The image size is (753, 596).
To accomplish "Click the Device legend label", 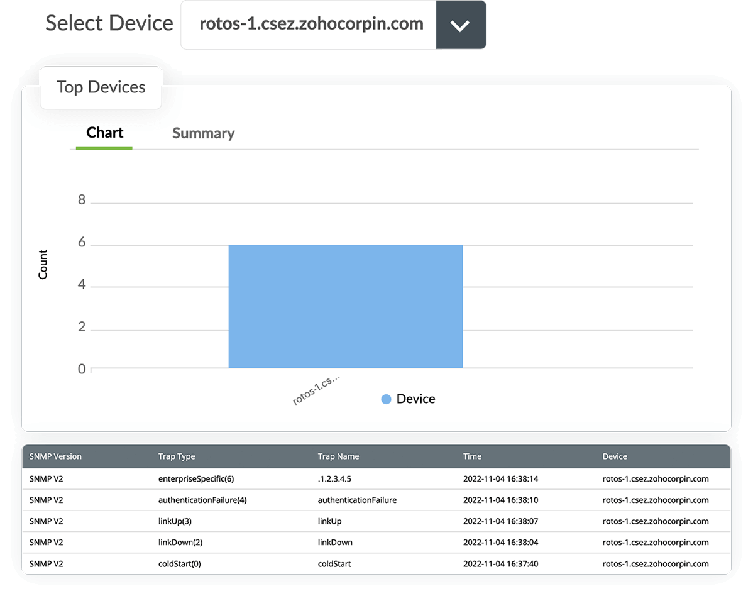I will point(415,399).
